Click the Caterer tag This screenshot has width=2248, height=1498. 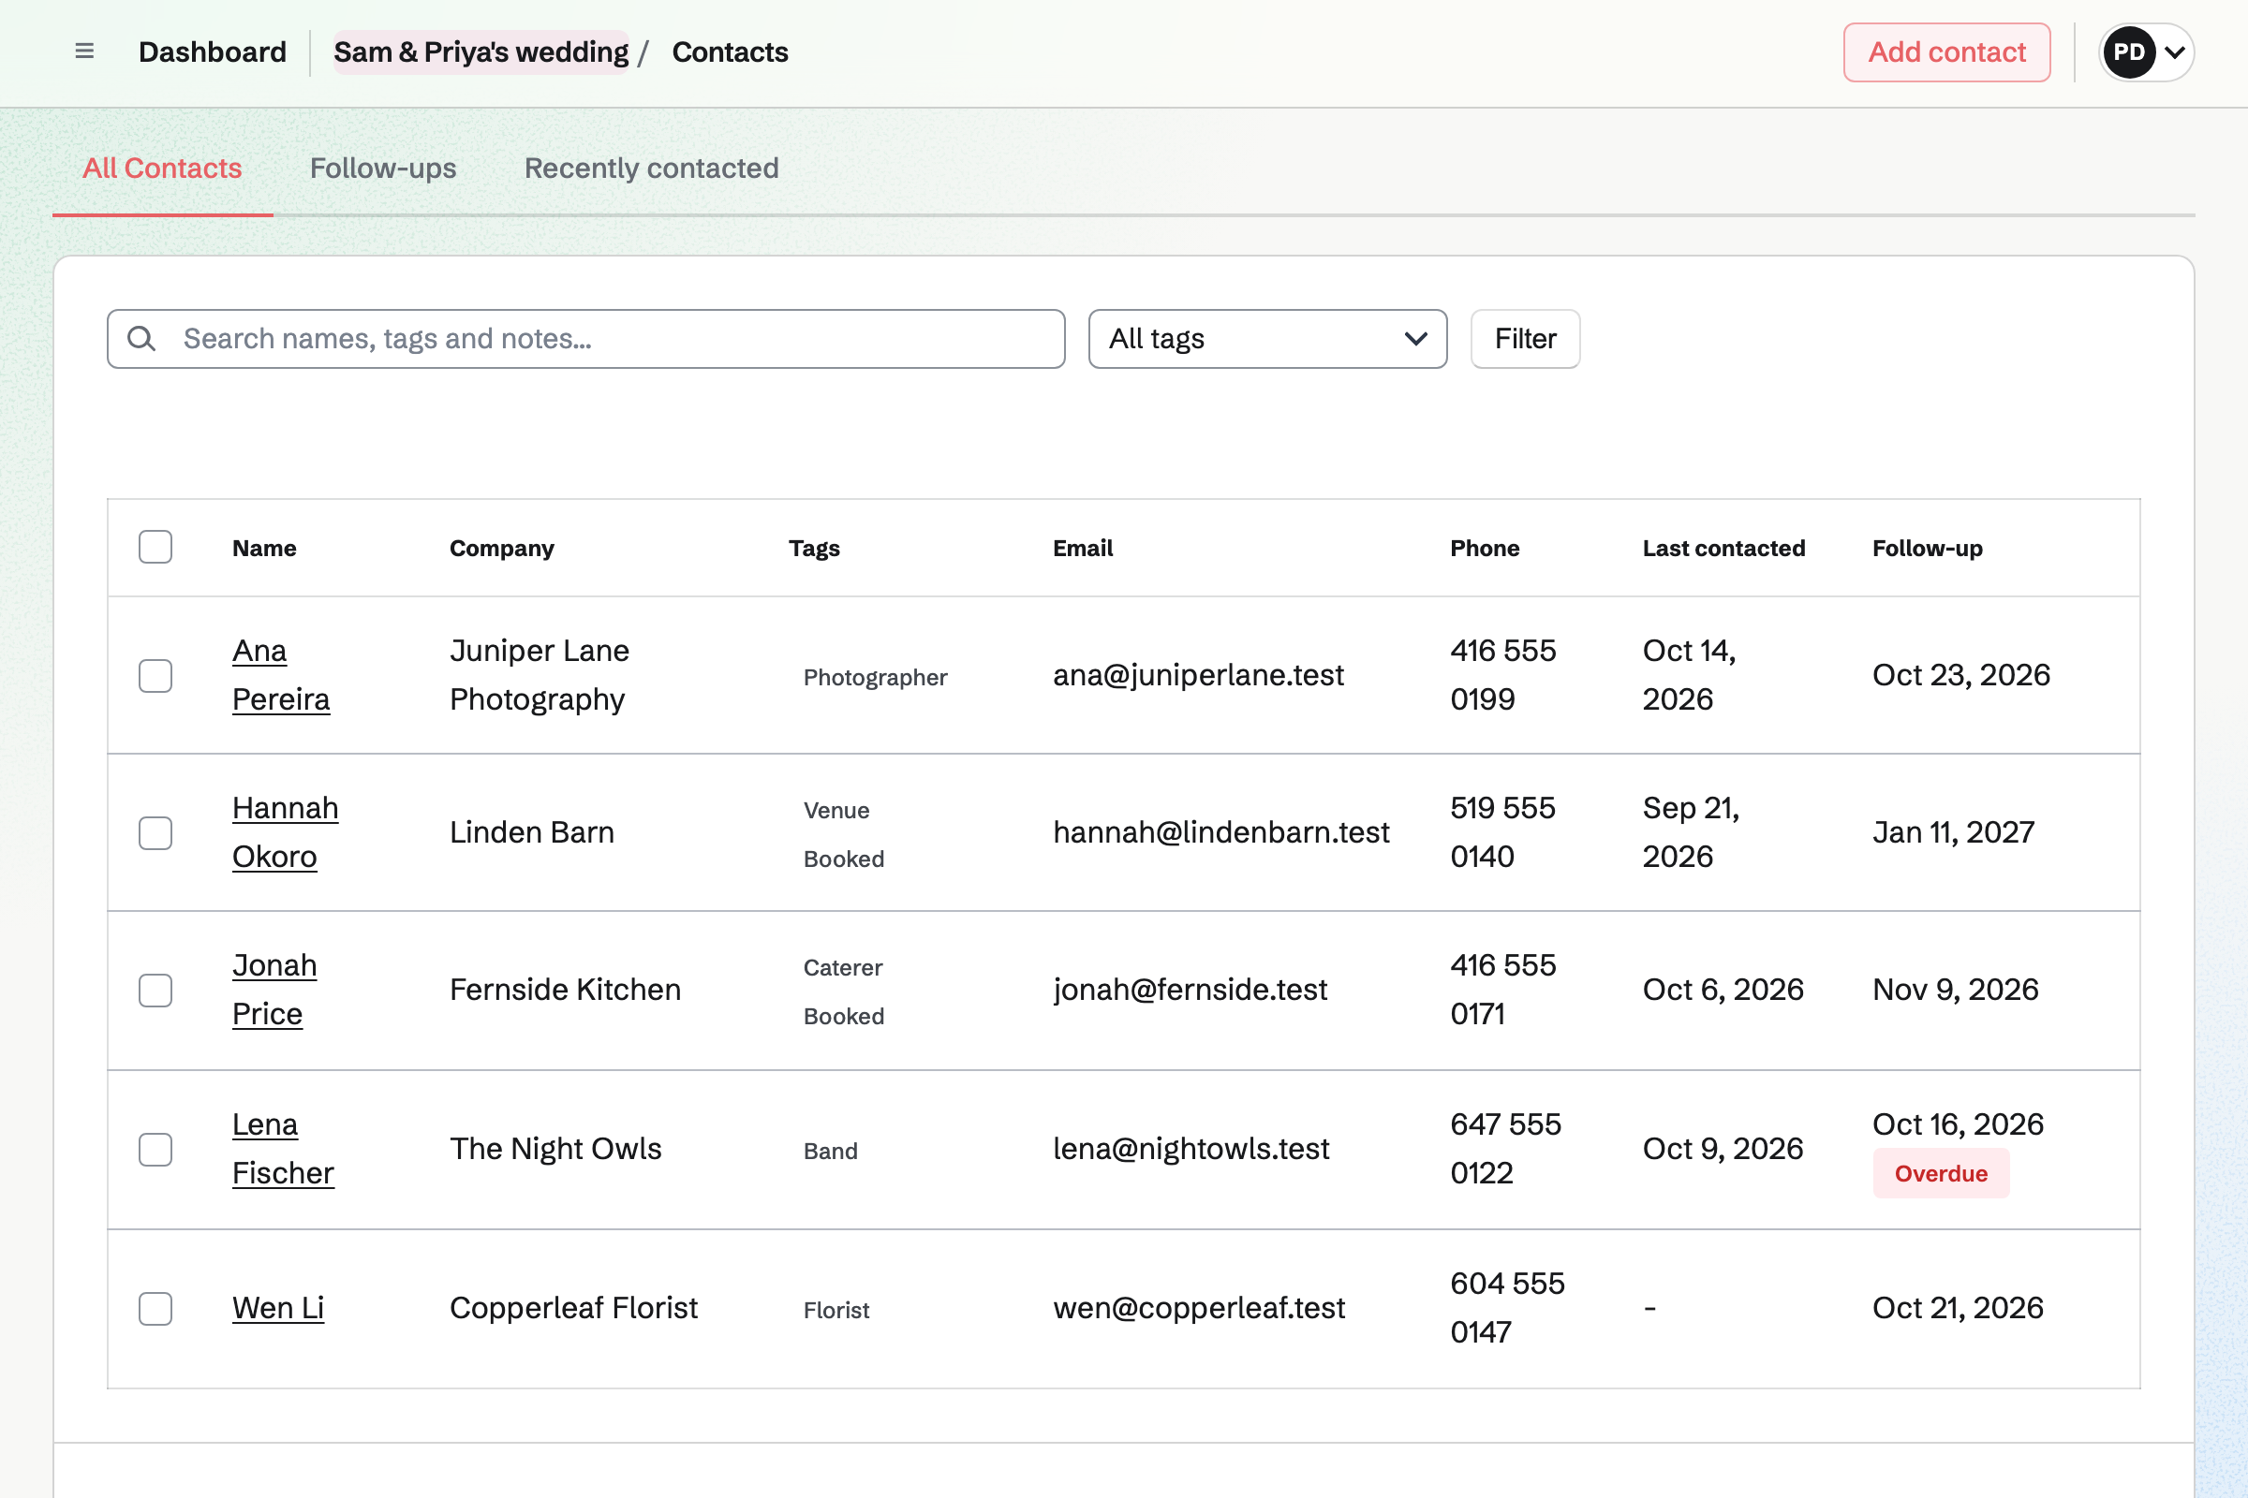click(843, 968)
